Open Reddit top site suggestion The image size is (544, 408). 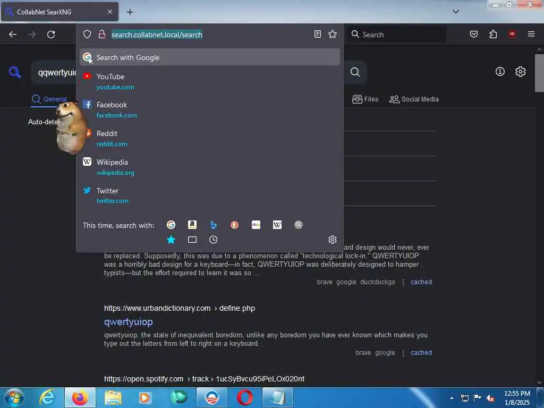coord(209,139)
